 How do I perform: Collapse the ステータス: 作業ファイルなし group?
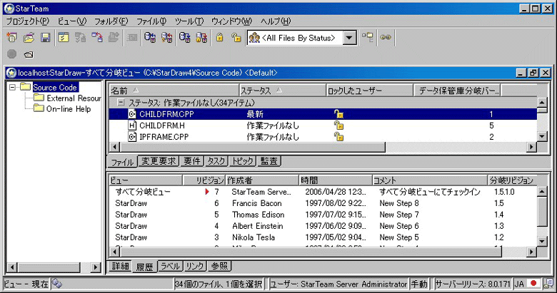coord(121,103)
